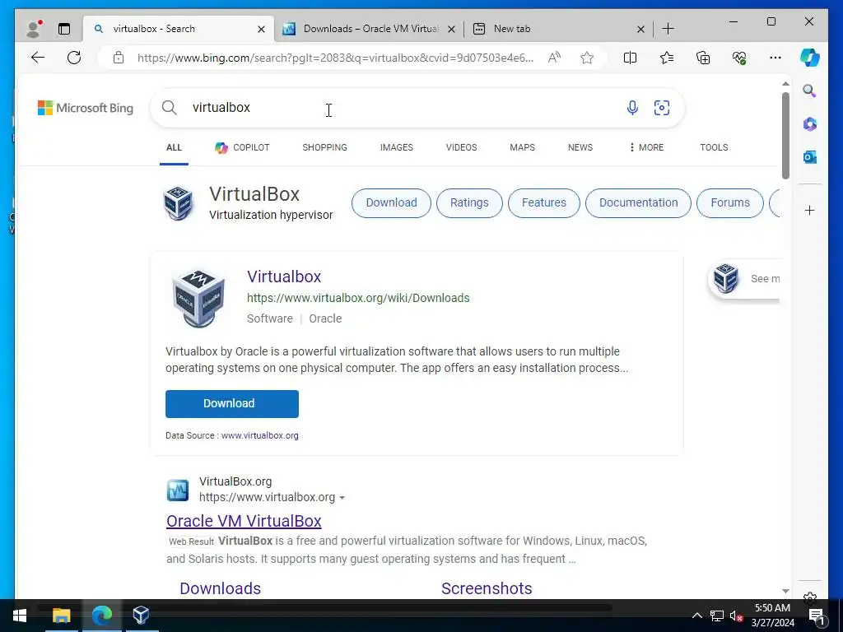Image resolution: width=843 pixels, height=632 pixels.
Task: Open the Downloads sitelink
Action: click(221, 588)
